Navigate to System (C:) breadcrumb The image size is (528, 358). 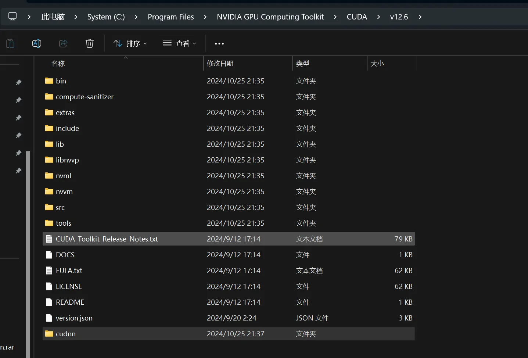(x=106, y=17)
